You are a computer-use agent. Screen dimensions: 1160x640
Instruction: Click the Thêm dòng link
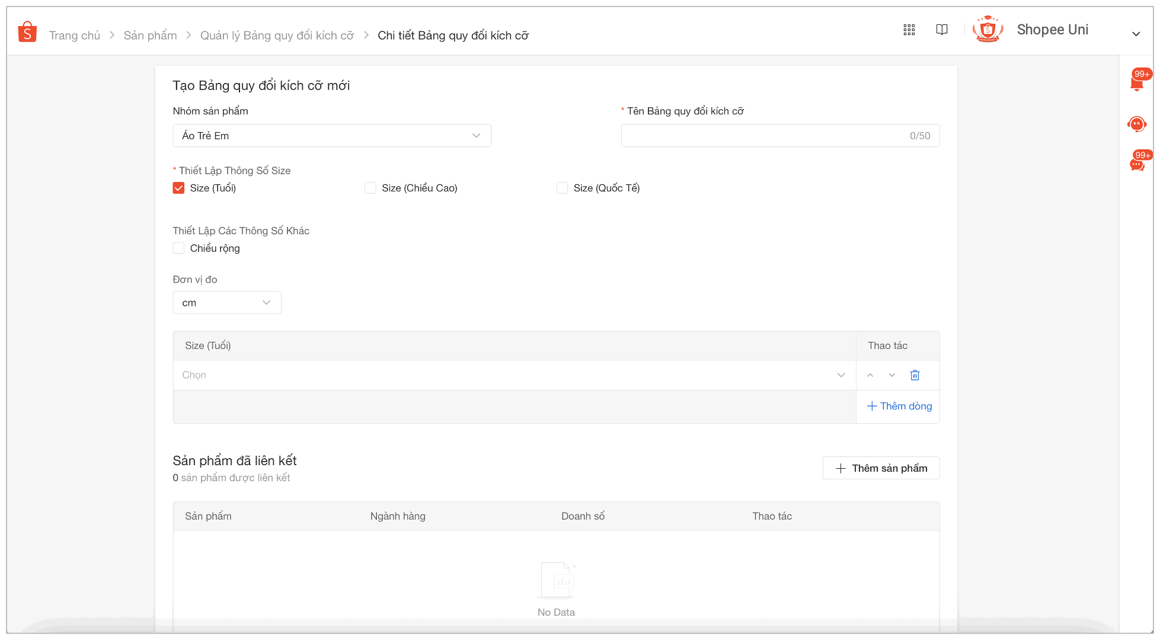click(x=899, y=406)
